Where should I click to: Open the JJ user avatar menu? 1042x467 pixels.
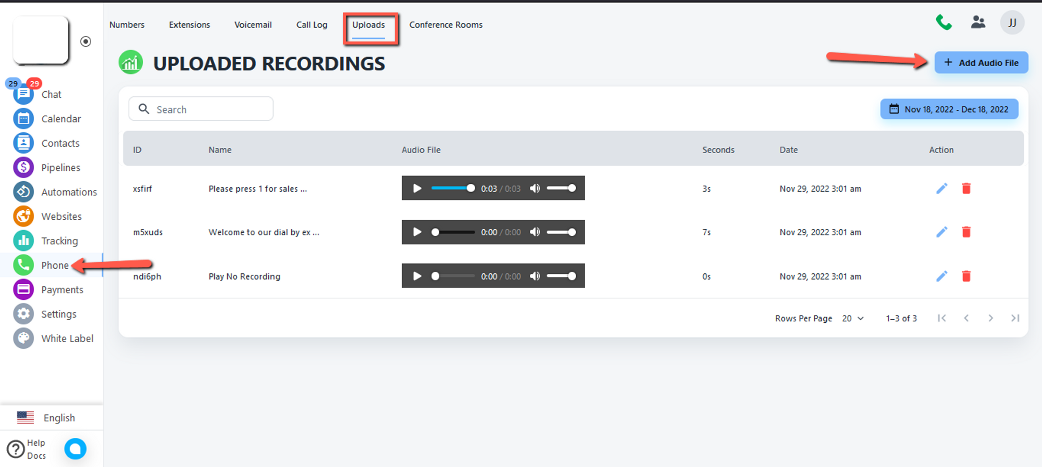coord(1012,23)
